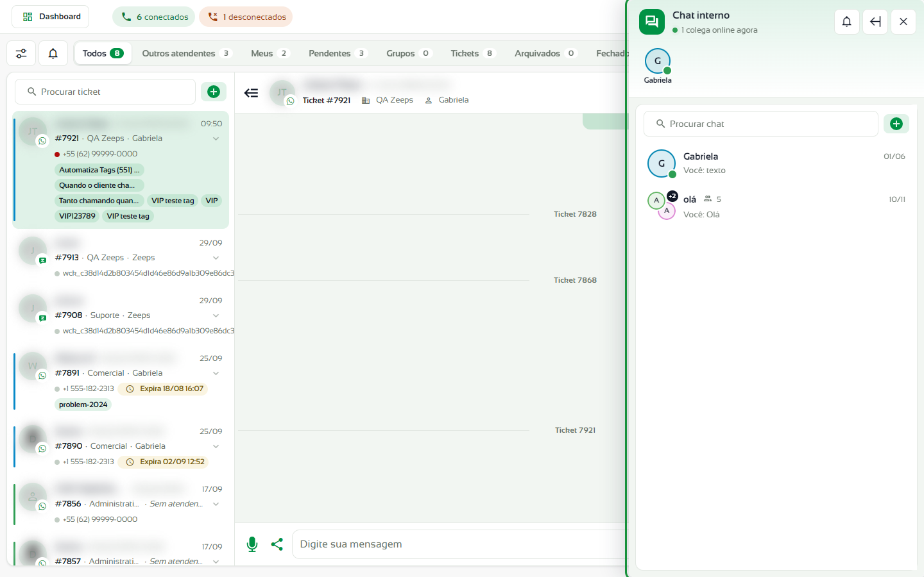Image resolution: width=924 pixels, height=577 pixels.
Task: Expand ticket #7913 chevron
Action: coord(216,258)
